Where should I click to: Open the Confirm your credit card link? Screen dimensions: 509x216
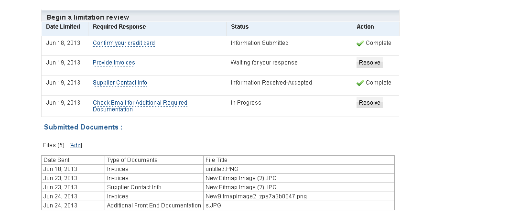[124, 43]
